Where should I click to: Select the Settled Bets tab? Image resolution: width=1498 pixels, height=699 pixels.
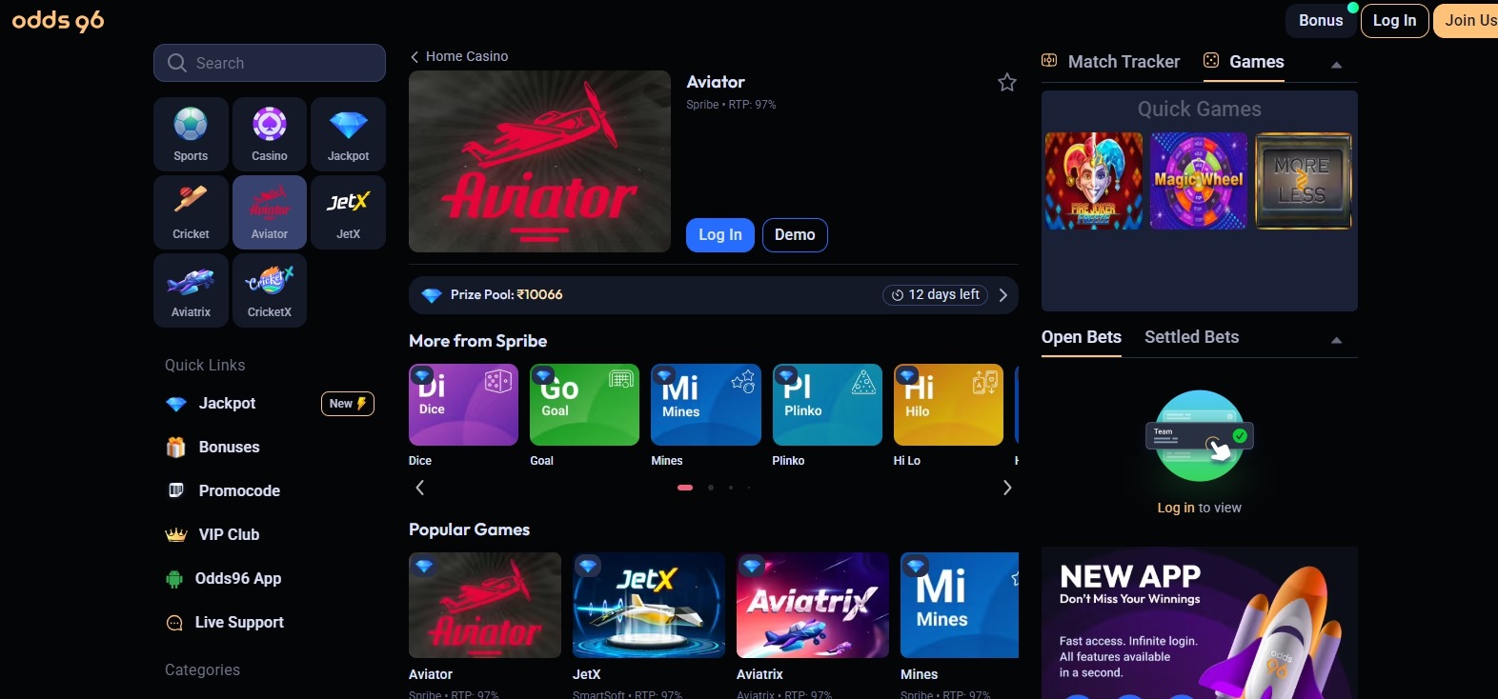1192,337
